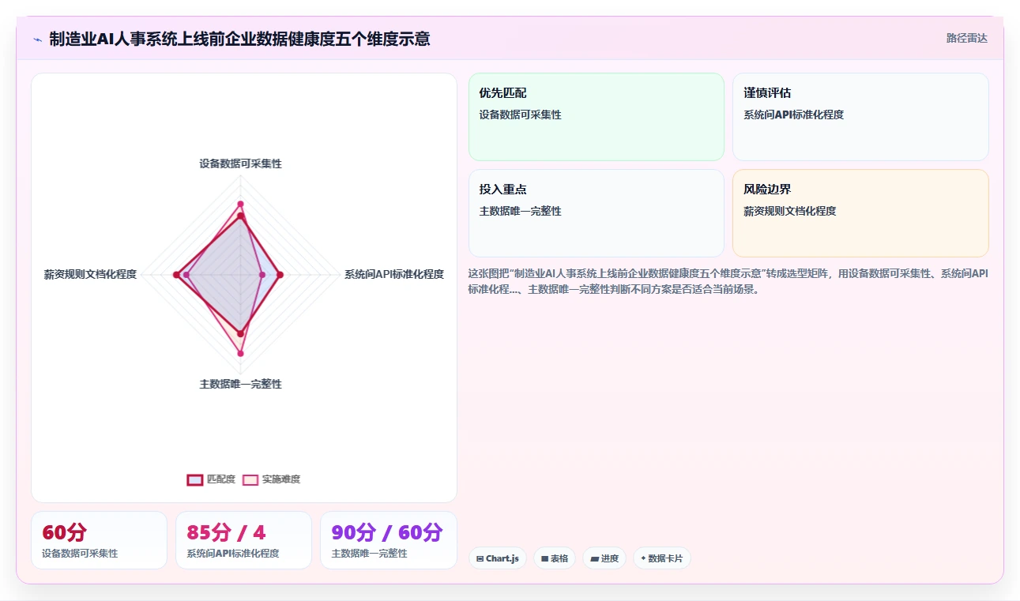
Task: Click the 系统间API标准化程度 radar axis label
Action: click(394, 274)
